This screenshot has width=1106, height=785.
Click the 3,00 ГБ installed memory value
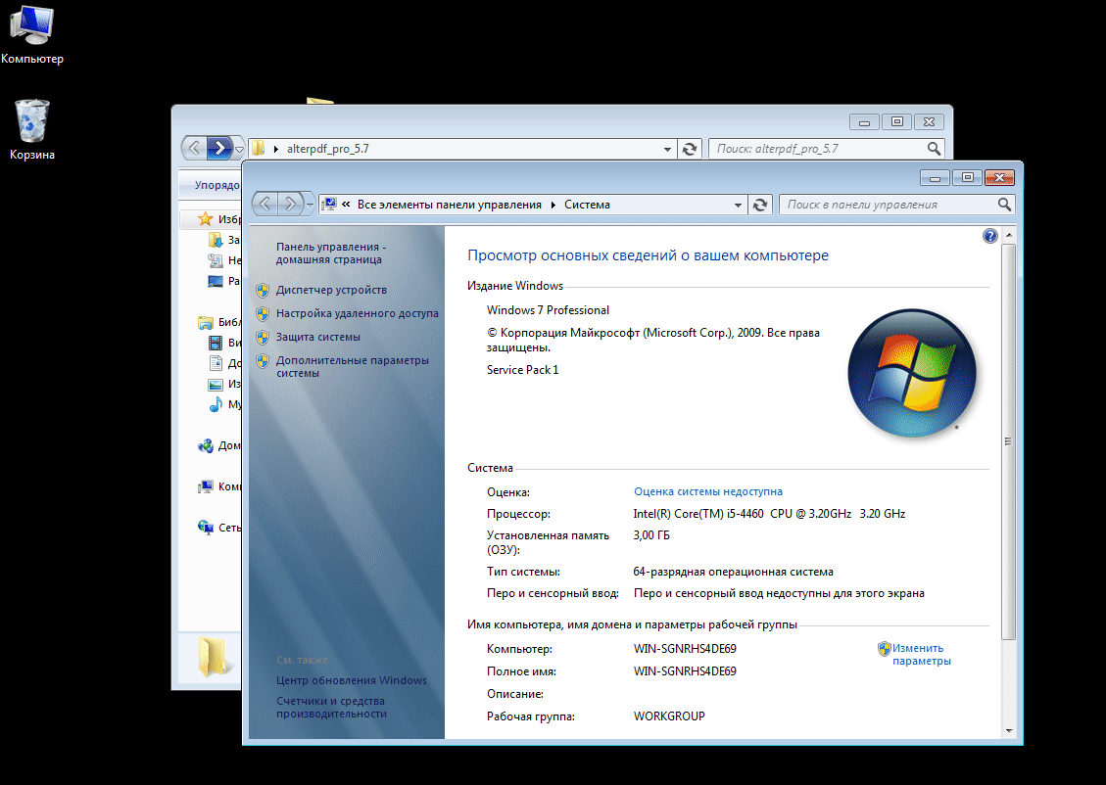click(x=651, y=535)
